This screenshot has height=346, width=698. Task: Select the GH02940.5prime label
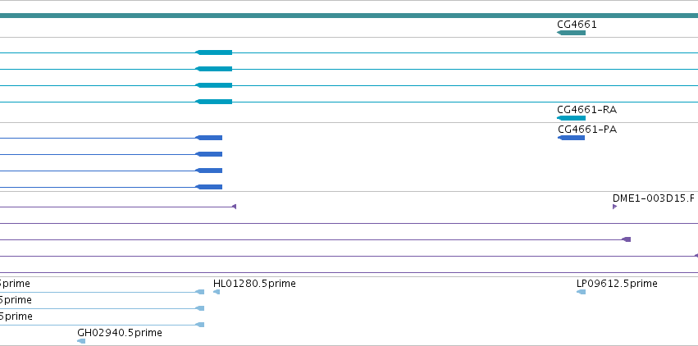click(119, 333)
